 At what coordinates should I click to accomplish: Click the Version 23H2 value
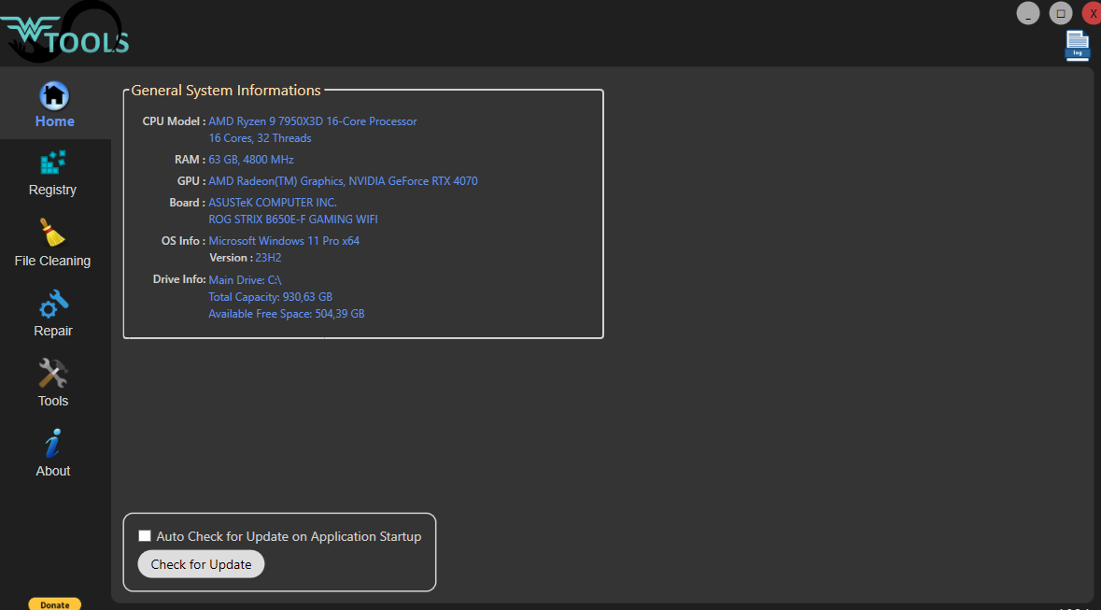(268, 258)
